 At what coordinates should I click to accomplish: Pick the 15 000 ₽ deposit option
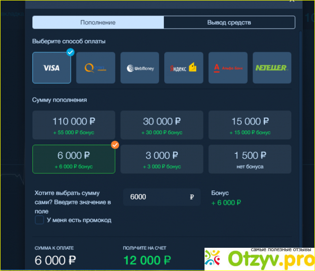click(250, 125)
